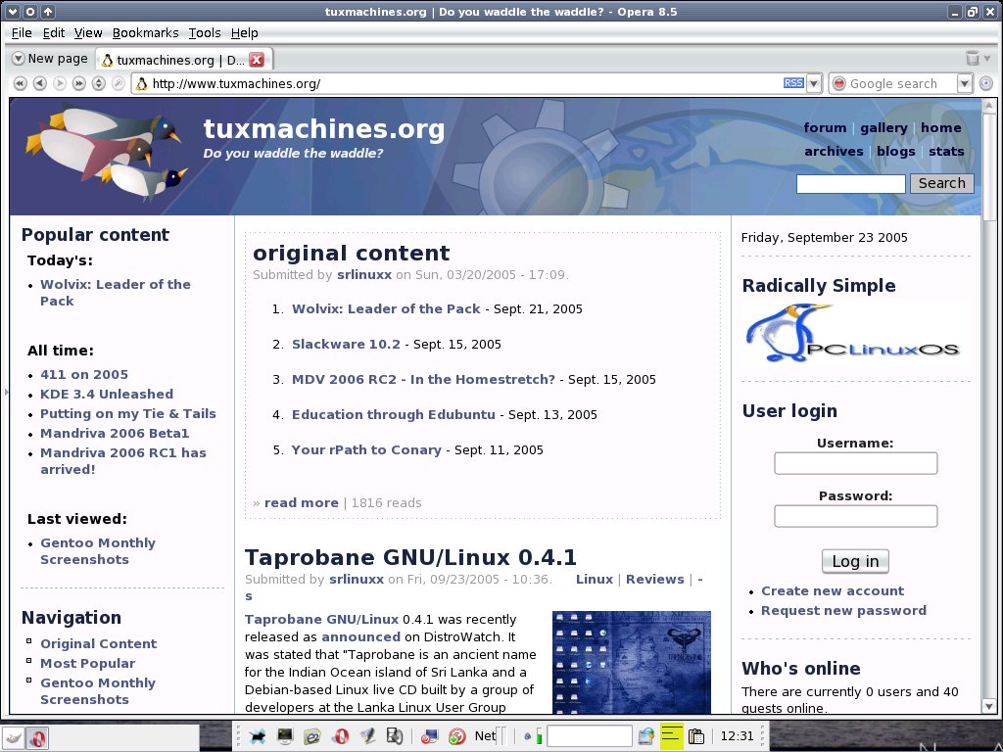1003x752 pixels.
Task: Open the clipboard tray icon
Action: (x=696, y=736)
